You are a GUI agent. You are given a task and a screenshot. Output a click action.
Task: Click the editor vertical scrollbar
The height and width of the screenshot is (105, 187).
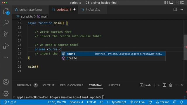(x=185, y=47)
